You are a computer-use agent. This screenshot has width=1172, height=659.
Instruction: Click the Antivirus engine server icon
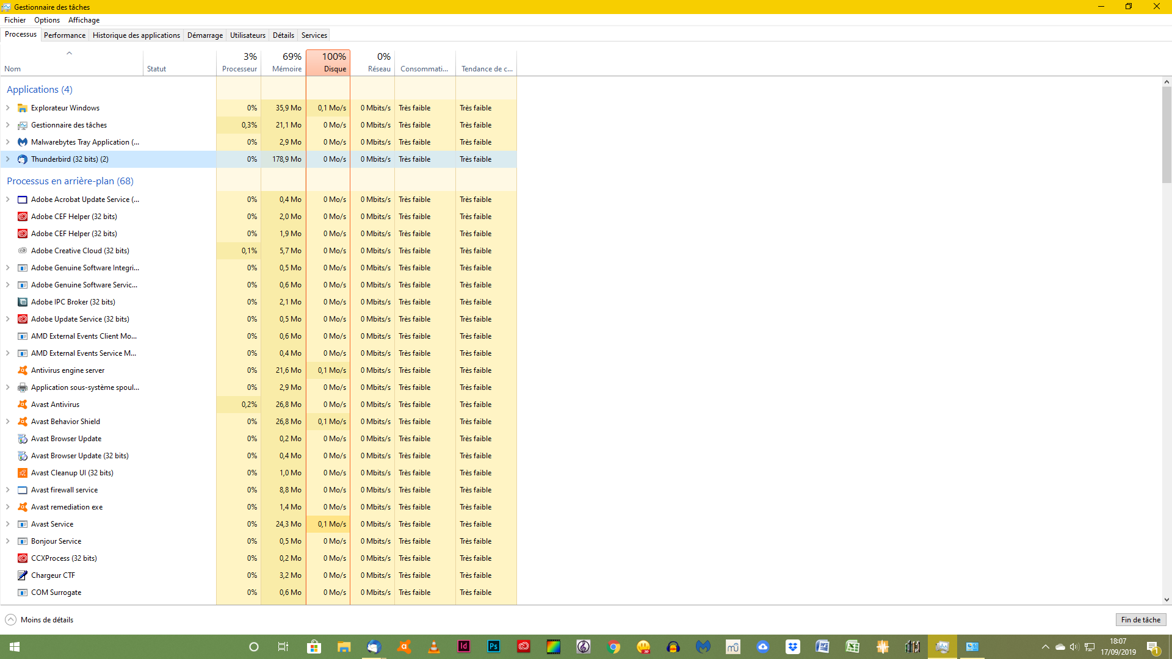click(23, 370)
